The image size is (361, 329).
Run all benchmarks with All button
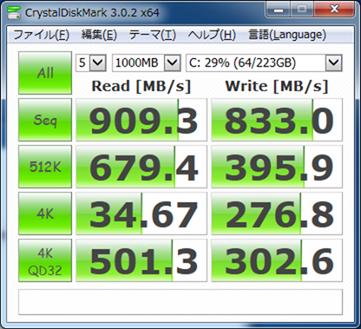click(45, 73)
